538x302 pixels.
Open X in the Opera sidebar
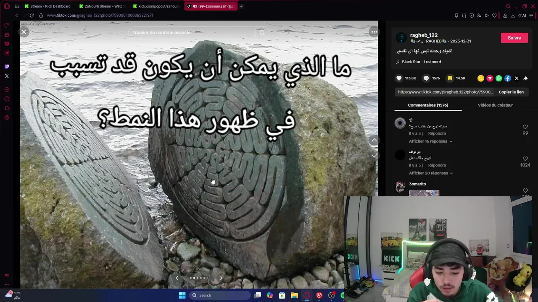(7, 76)
